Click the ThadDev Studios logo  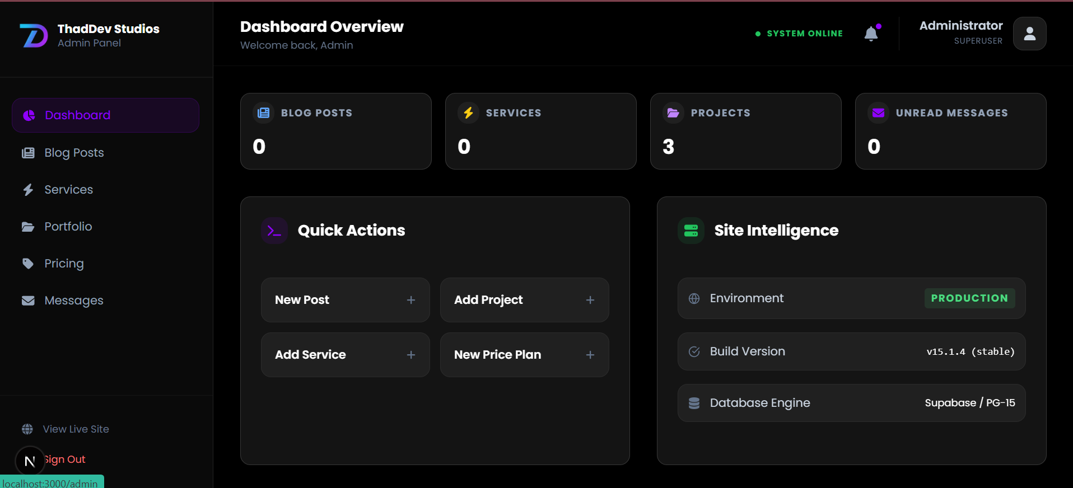click(34, 35)
